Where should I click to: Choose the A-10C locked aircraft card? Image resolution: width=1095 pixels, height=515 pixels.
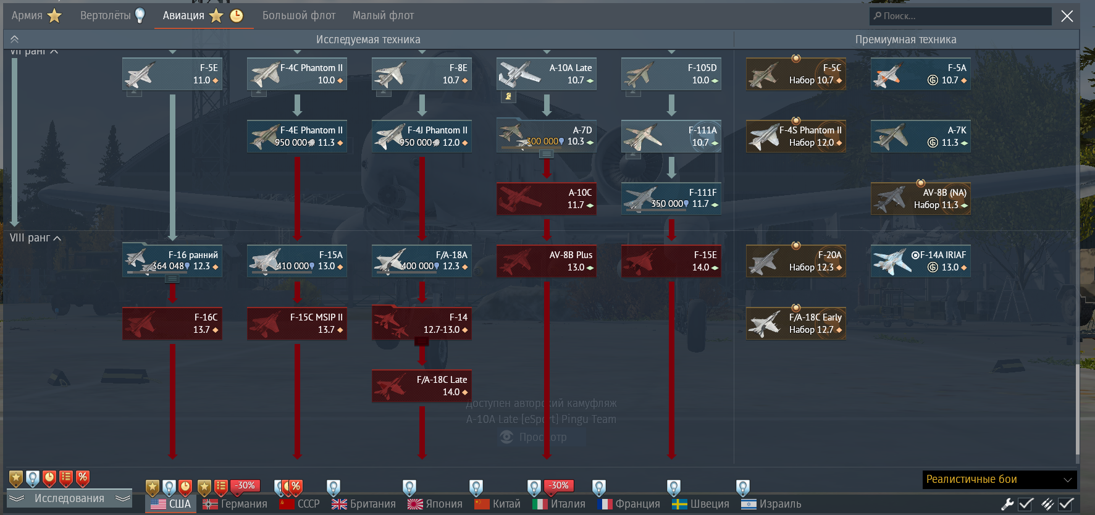click(547, 199)
